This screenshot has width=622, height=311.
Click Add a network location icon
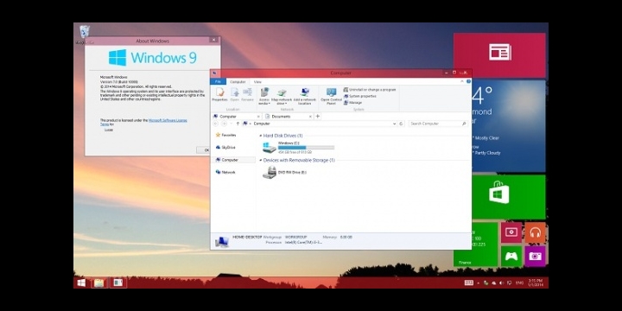[305, 95]
